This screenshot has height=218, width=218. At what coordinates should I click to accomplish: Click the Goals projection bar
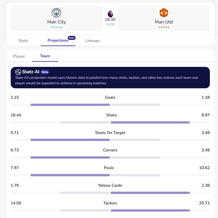[110, 105]
